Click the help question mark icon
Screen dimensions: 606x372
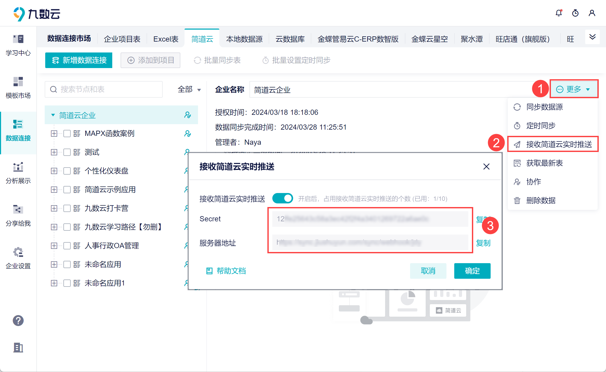pyautogui.click(x=18, y=321)
